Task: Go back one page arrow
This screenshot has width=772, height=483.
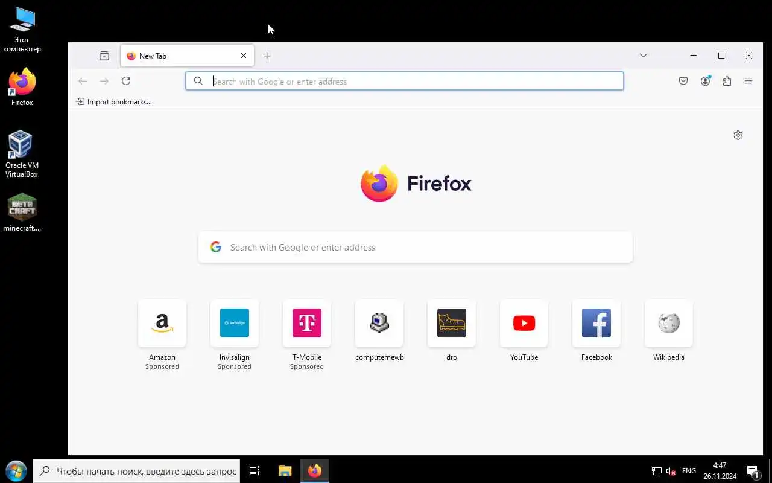Action: click(x=83, y=81)
